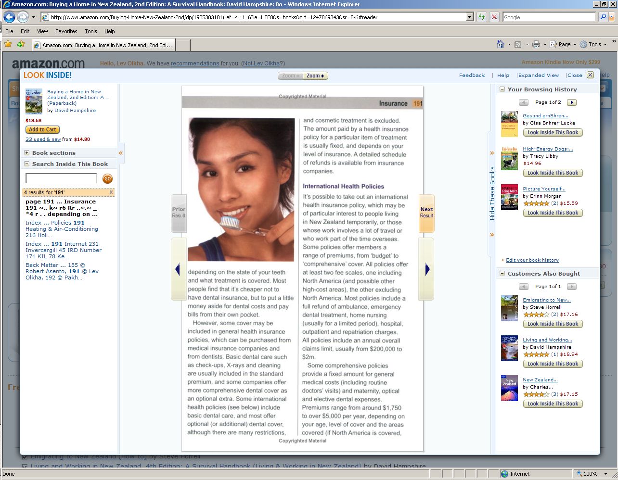Go to previous page with left blue arrow
The image size is (618, 480).
pos(178,269)
